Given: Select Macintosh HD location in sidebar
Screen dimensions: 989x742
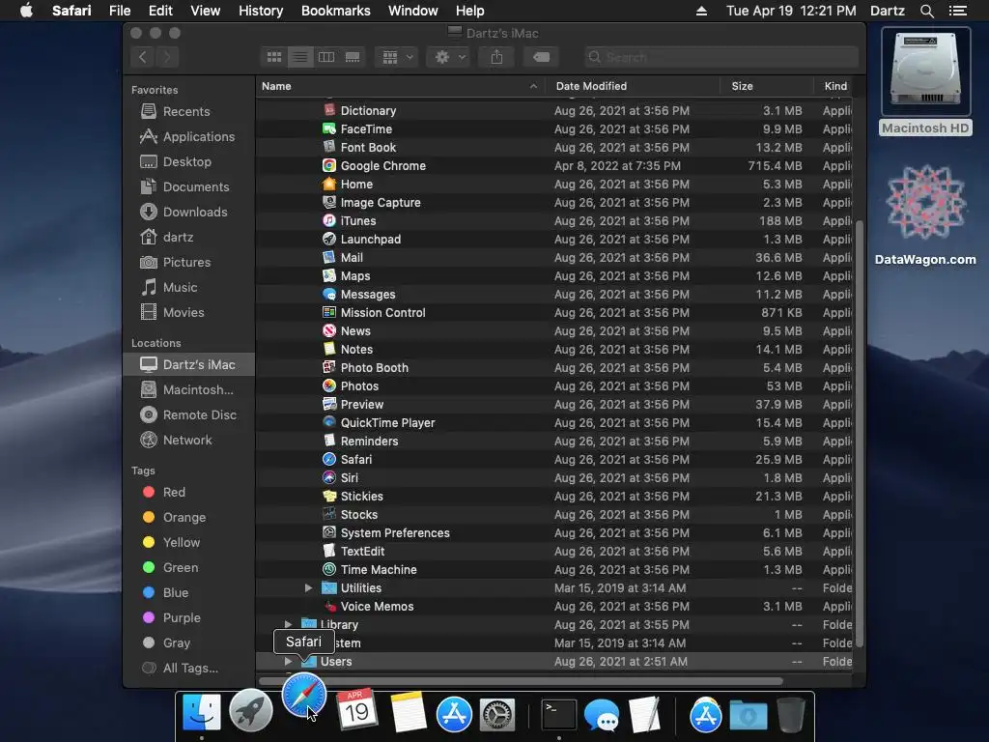Looking at the screenshot, I should [x=187, y=390].
